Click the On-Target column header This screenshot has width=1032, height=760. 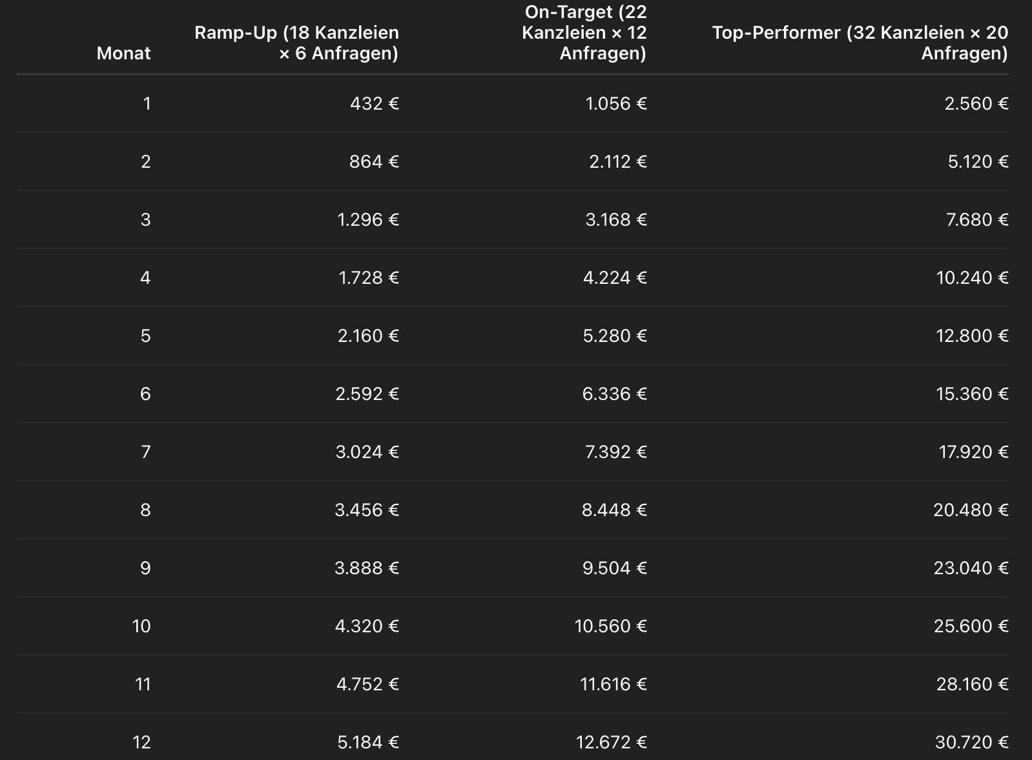click(x=584, y=32)
